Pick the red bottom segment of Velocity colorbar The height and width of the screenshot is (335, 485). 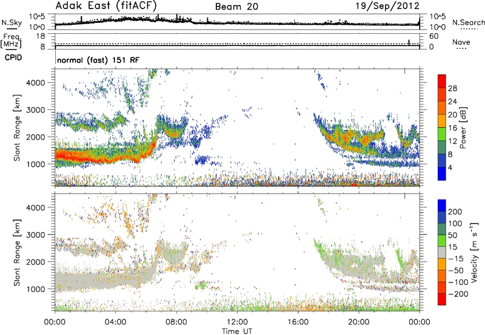tap(442, 299)
